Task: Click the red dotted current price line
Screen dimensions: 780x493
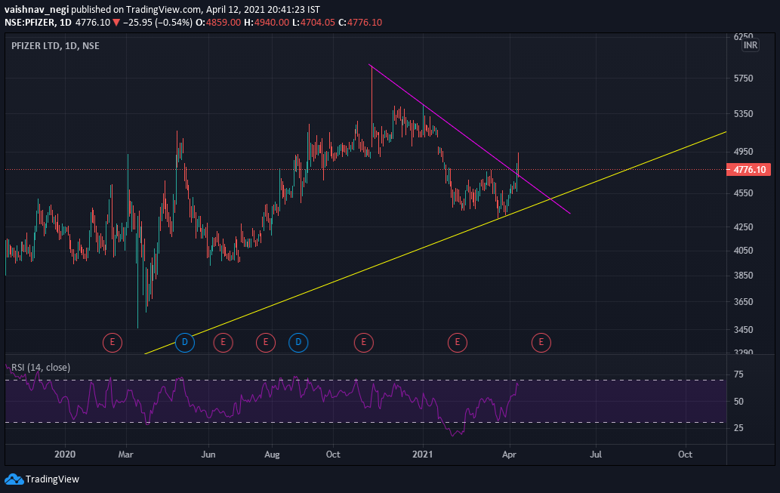Action: 365,170
